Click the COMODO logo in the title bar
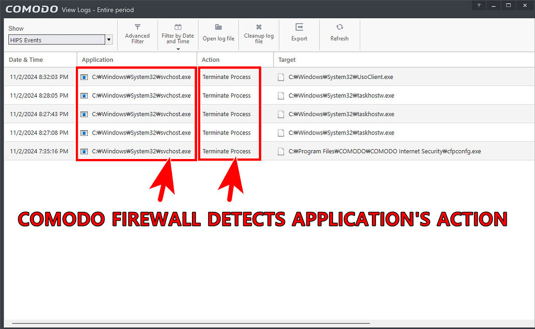The width and height of the screenshot is (535, 329). [x=31, y=8]
